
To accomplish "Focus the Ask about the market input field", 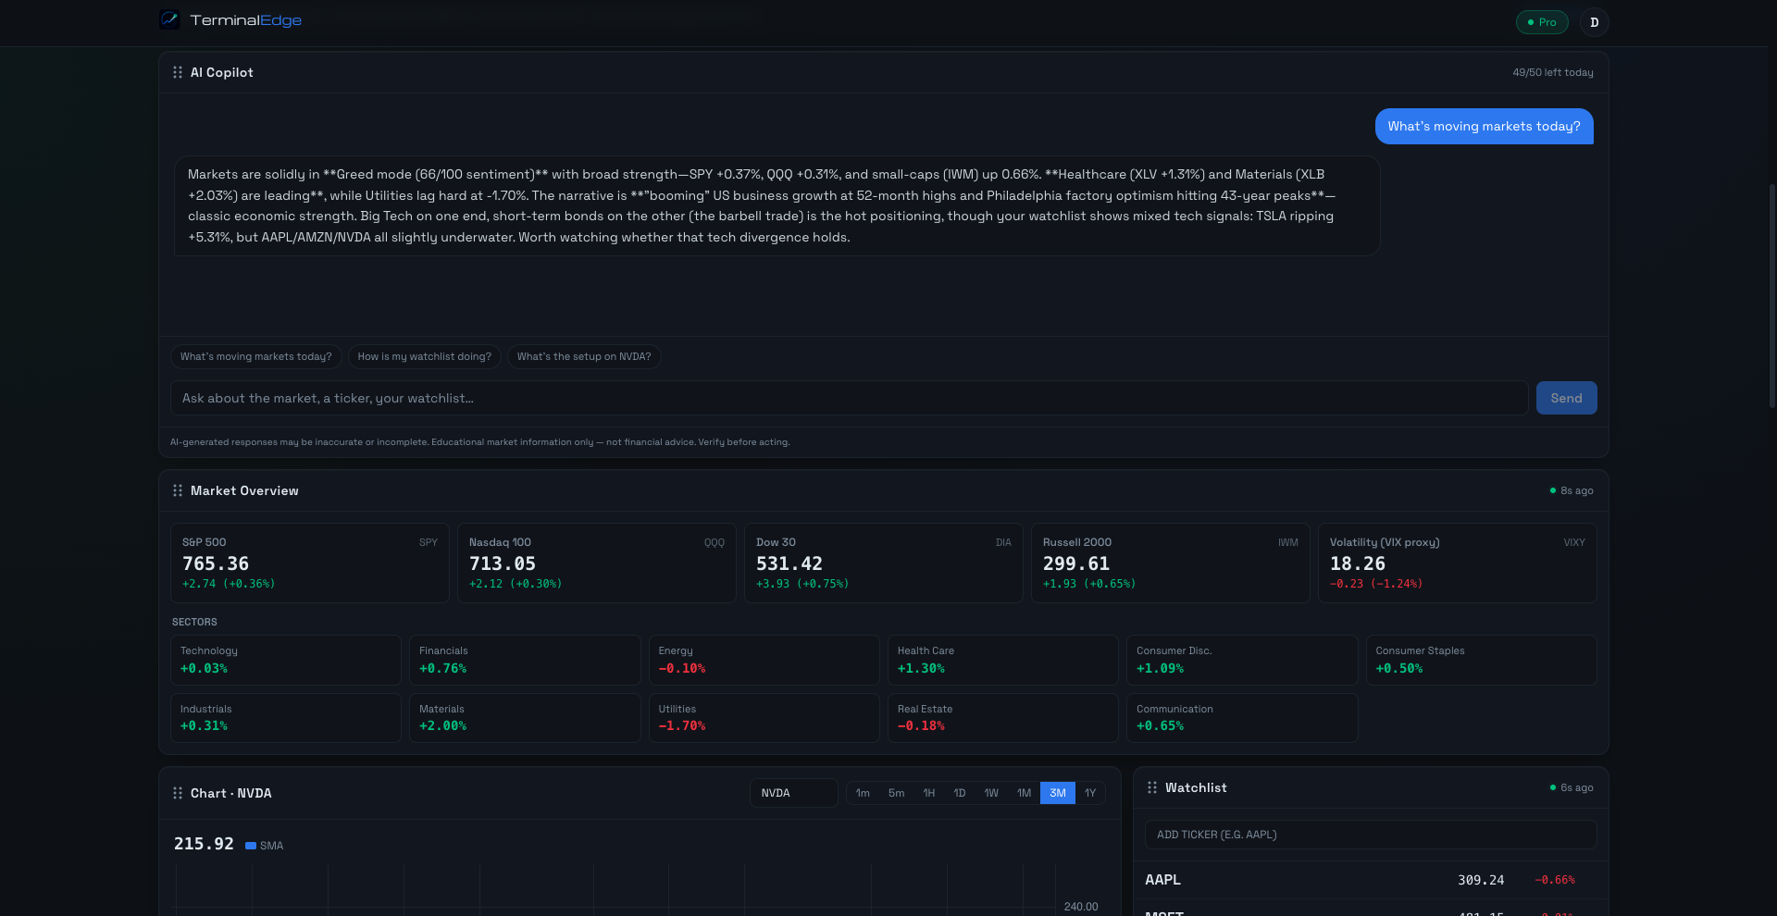I will click(x=850, y=398).
